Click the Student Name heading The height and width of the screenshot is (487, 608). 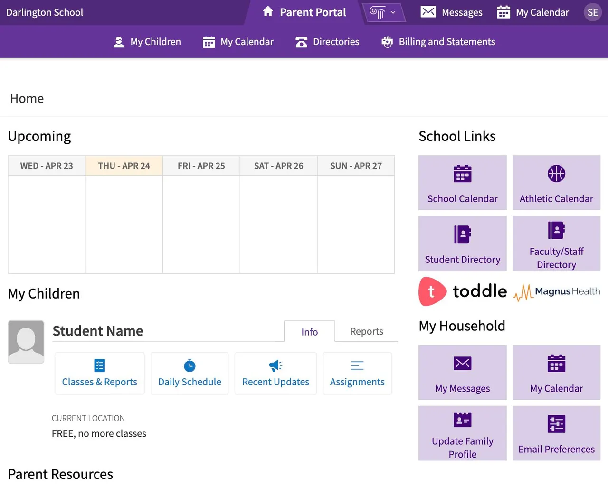(x=98, y=331)
